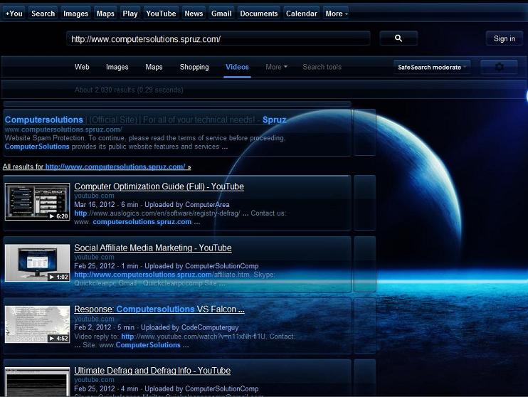Open Social Affiliate Media Marketing thumbnail
Screen dimensions: 528x397
pos(37,263)
